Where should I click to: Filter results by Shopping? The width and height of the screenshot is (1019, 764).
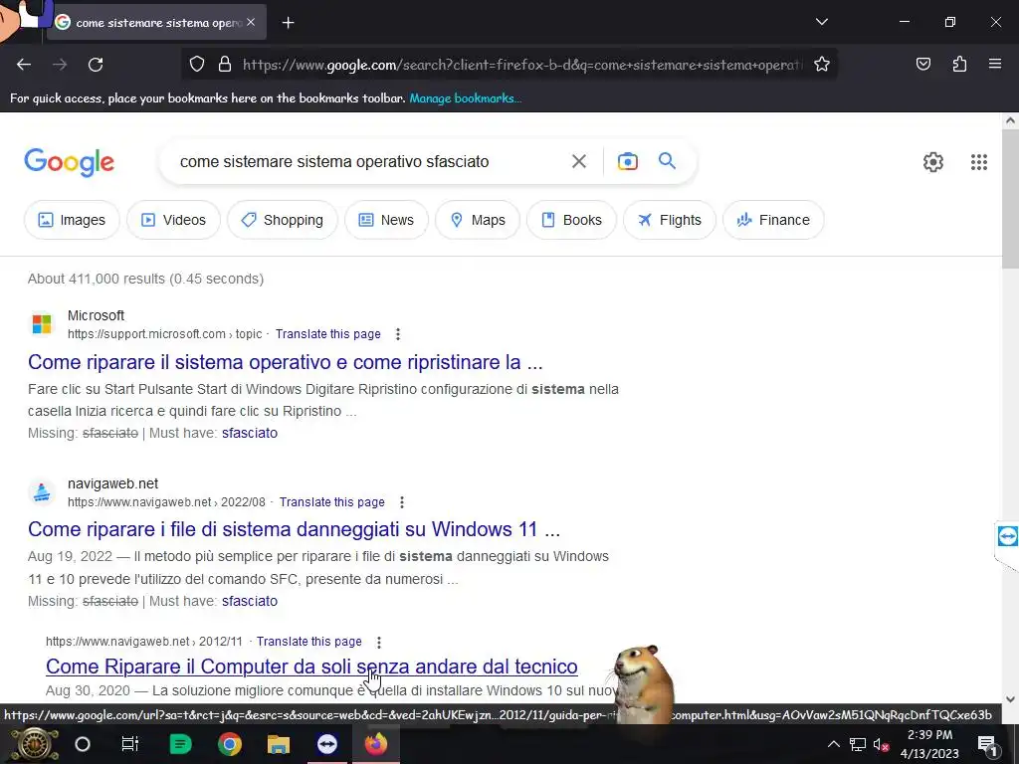tap(282, 220)
